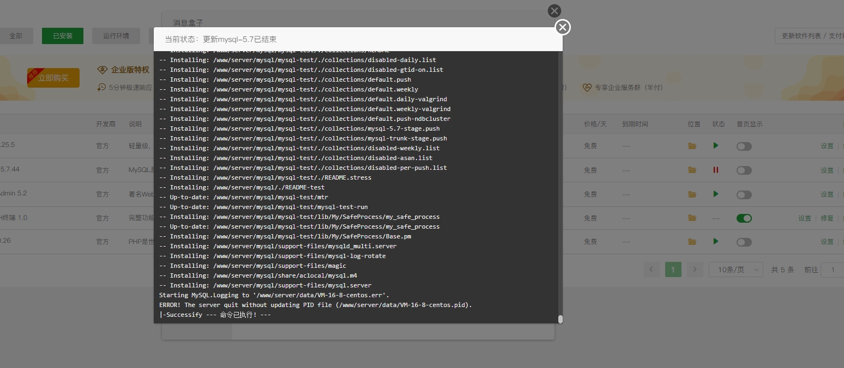
Task: Toggle 首页显示 switch in the PHP row
Action: tap(744, 242)
